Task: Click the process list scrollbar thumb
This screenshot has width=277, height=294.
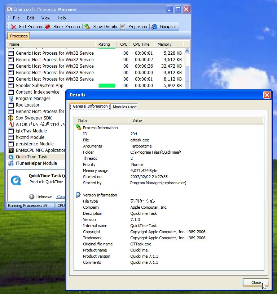Action: click(x=187, y=77)
